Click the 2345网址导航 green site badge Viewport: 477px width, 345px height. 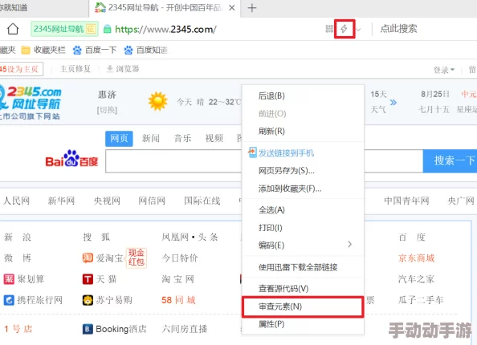64,29
